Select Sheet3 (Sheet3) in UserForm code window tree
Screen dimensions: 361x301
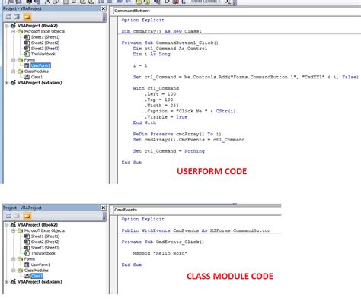(45, 49)
